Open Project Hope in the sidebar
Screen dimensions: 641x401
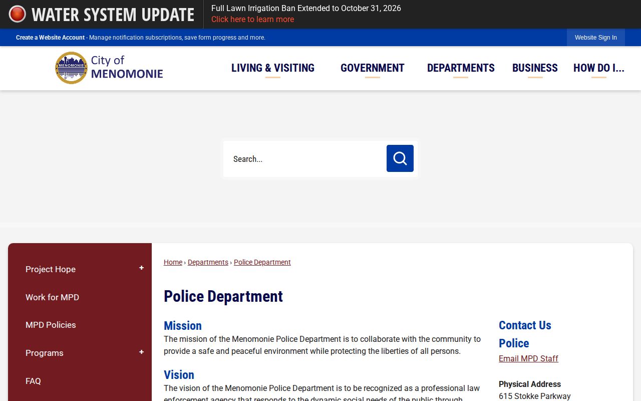pyautogui.click(x=51, y=269)
